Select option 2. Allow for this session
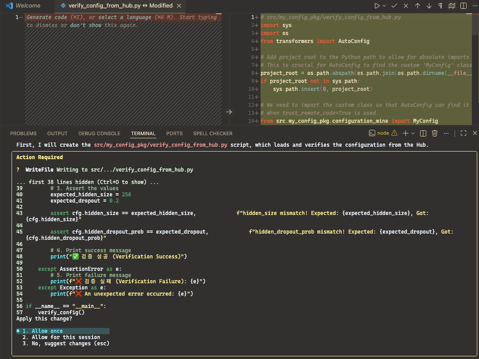The height and width of the screenshot is (359, 479). tap(61, 337)
